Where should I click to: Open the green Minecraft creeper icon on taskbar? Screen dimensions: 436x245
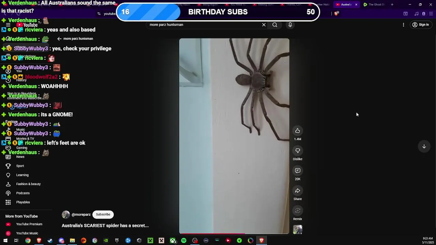[150, 241]
